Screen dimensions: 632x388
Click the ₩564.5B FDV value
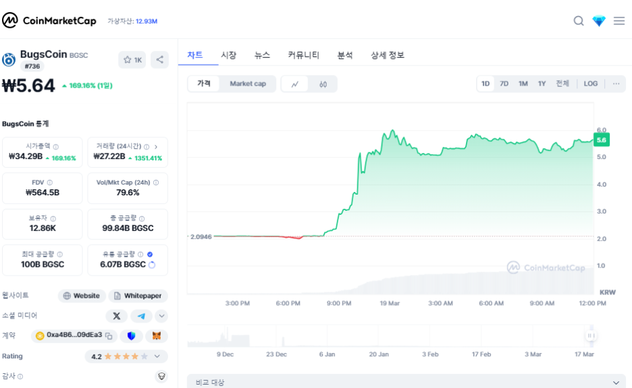point(43,193)
